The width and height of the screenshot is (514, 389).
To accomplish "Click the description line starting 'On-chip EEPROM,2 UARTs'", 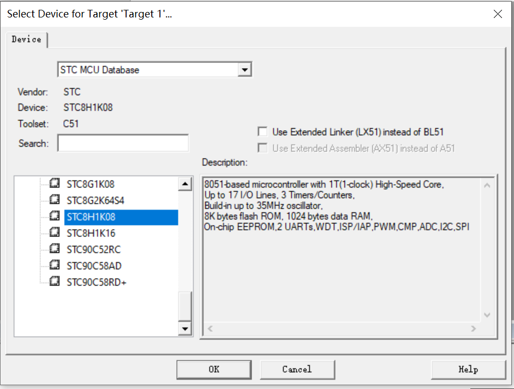I will (x=337, y=227).
